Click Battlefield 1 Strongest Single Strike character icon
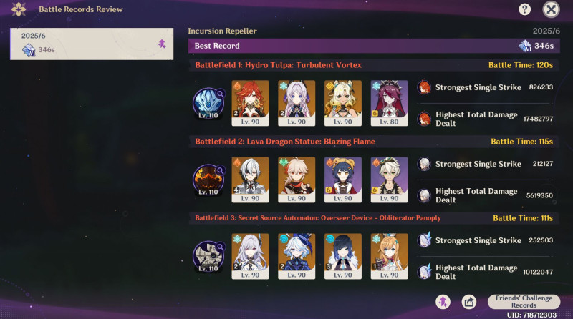The image size is (573, 319). coord(424,87)
